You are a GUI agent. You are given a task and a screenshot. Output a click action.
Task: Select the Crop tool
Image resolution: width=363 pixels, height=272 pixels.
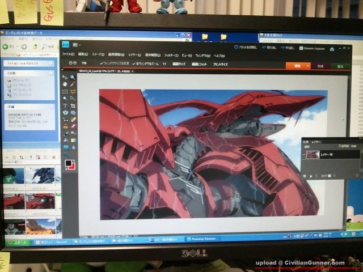[73, 105]
